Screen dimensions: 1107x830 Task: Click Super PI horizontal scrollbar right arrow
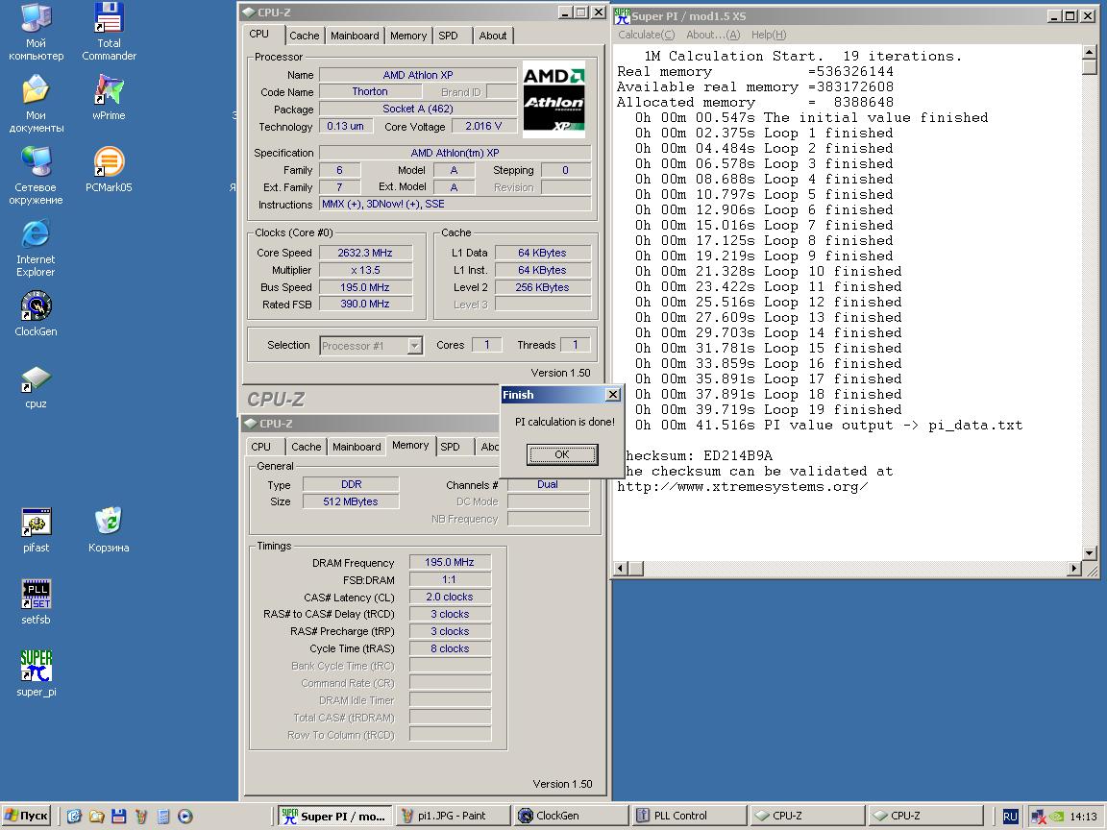(x=1073, y=568)
